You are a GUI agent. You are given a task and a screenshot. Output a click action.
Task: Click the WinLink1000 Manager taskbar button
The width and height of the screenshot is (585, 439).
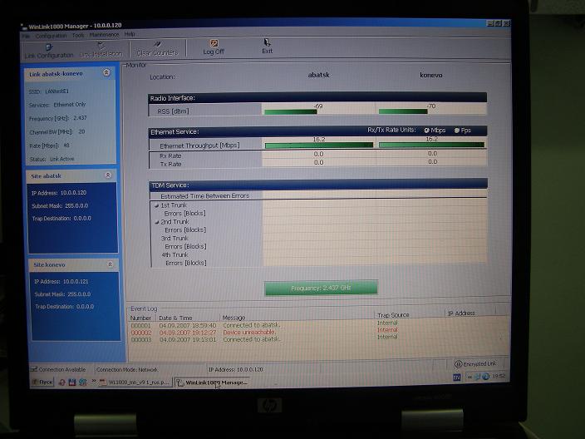pos(212,382)
